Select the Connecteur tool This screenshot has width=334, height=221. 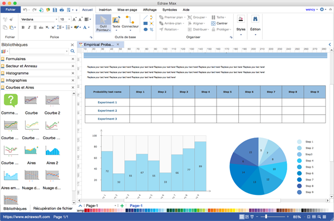pos(130,23)
